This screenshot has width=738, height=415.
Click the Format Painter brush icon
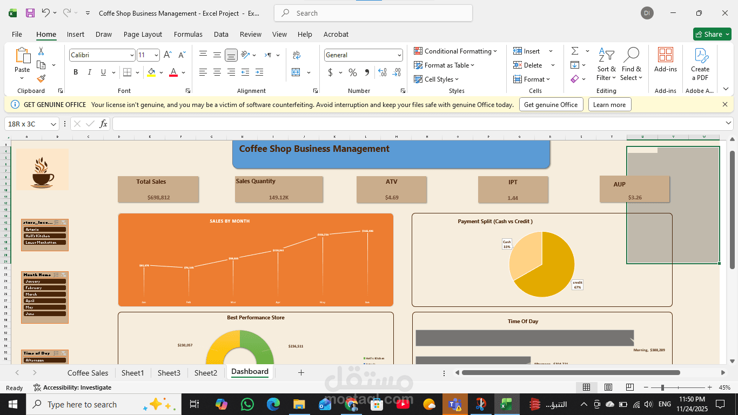pos(41,78)
